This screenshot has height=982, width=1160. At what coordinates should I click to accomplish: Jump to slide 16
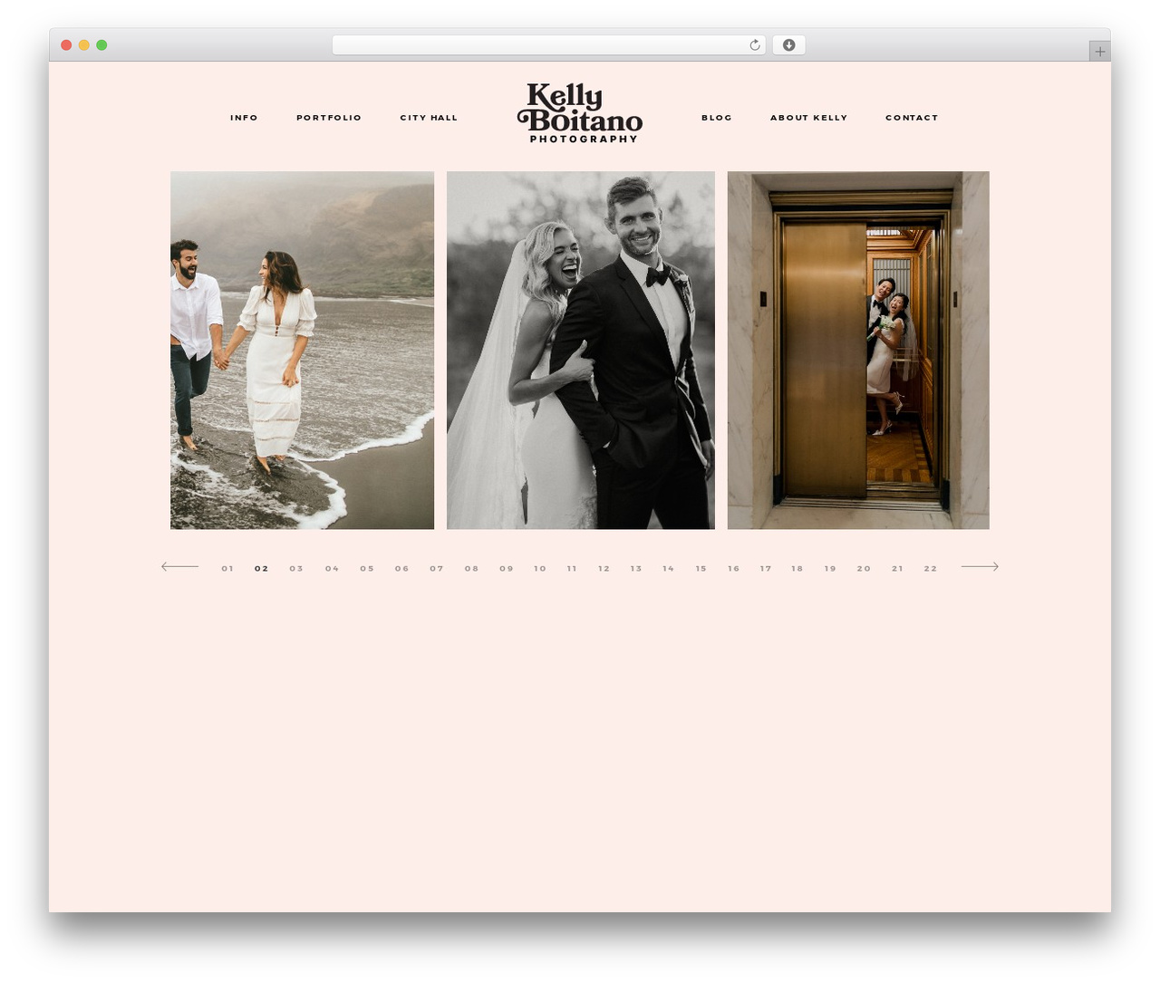point(734,569)
